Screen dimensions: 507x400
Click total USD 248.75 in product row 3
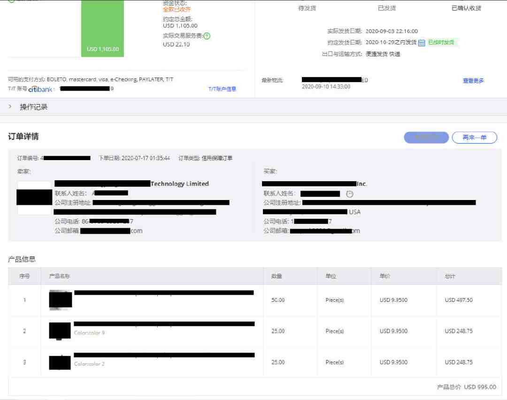pyautogui.click(x=459, y=362)
